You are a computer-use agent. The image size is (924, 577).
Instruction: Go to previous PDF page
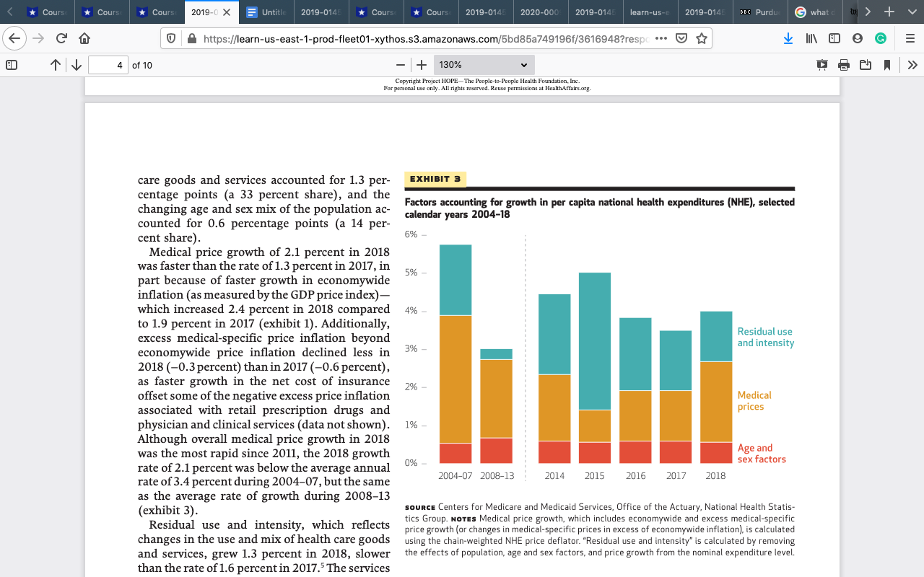[x=56, y=65]
